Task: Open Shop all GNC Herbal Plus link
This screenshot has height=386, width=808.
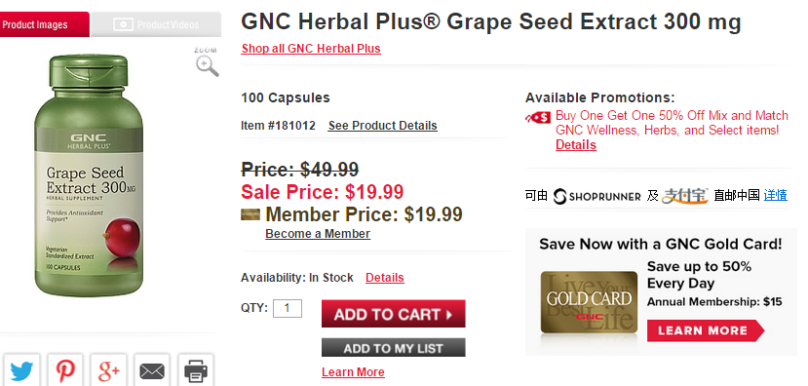Action: 311,49
